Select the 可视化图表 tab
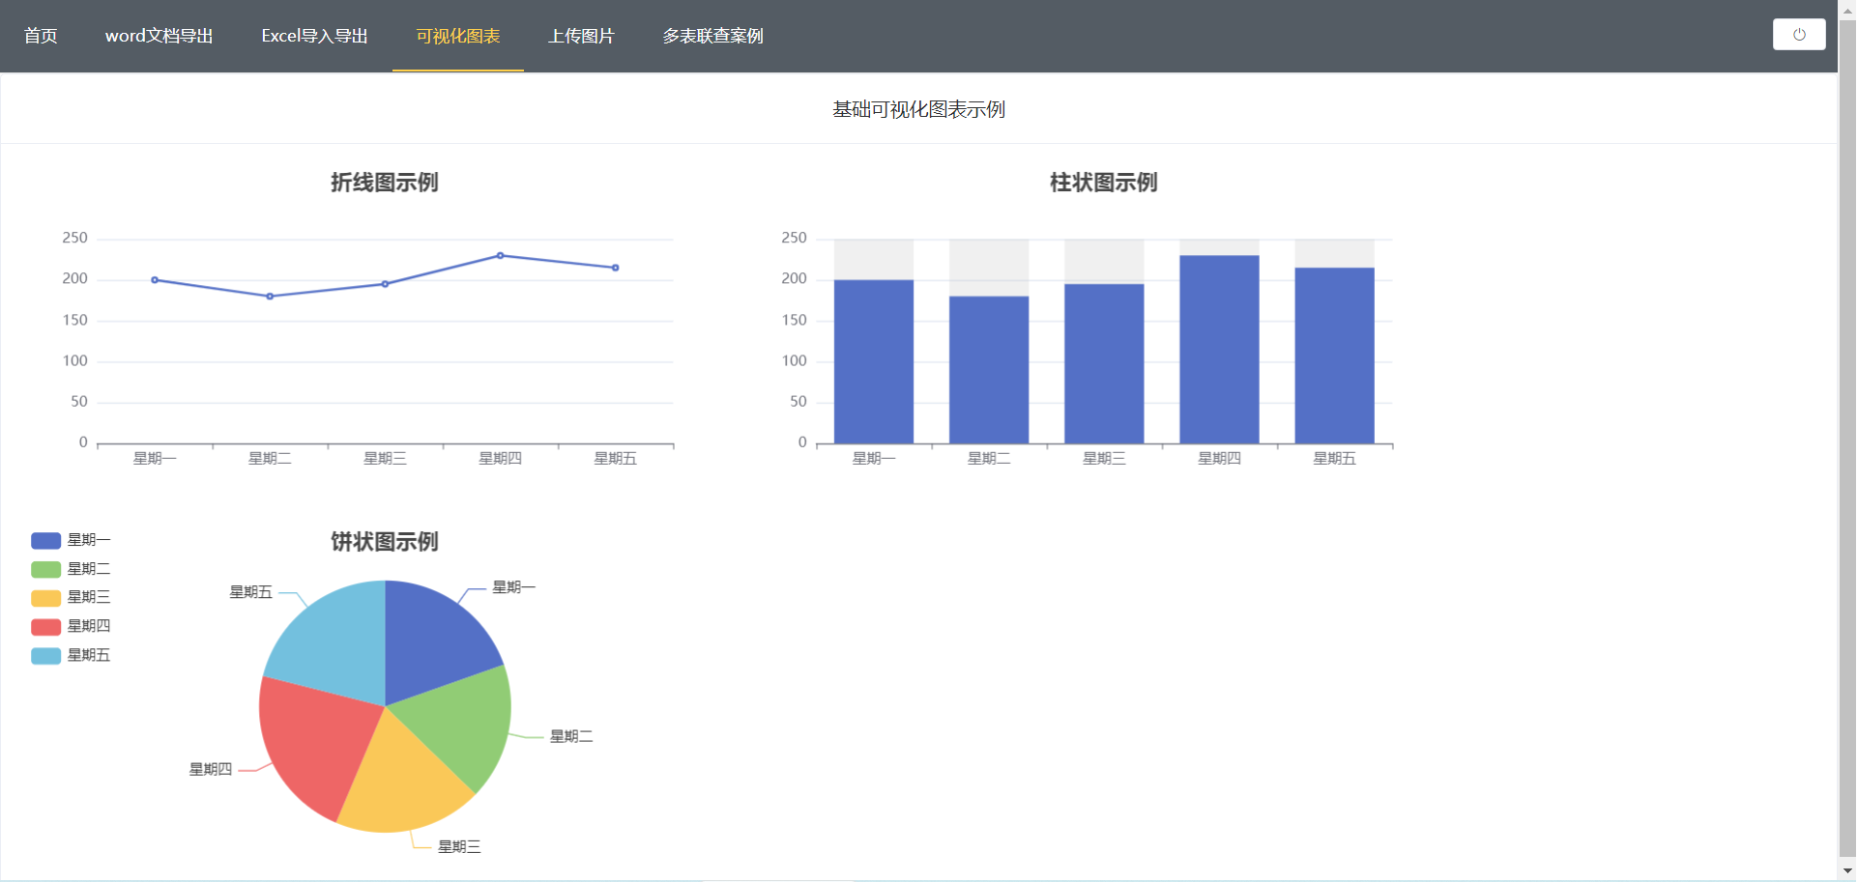The image size is (1858, 882). click(x=457, y=36)
